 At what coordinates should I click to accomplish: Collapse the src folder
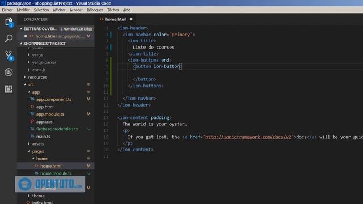pyautogui.click(x=25, y=84)
